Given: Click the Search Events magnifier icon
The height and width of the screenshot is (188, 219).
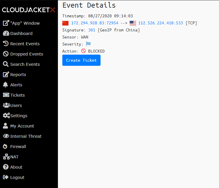Looking at the screenshot, I should coord(6,64).
